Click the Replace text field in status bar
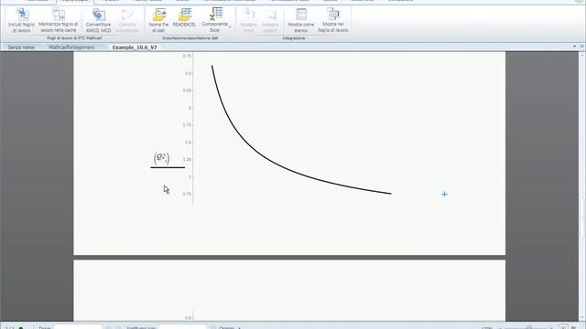 click(x=182, y=327)
